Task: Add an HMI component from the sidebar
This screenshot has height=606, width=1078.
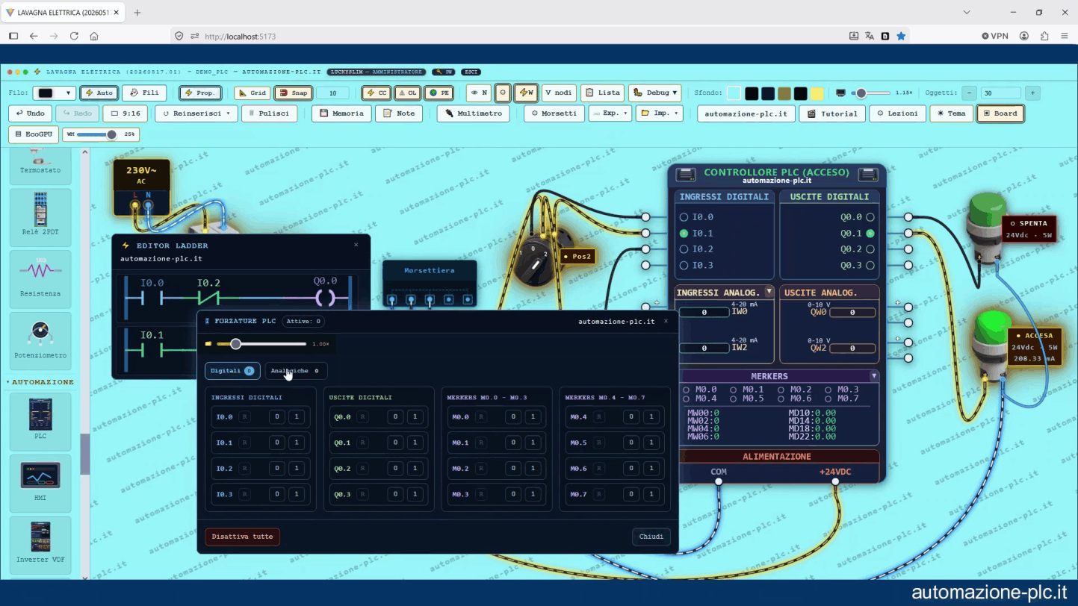Action: [40, 483]
